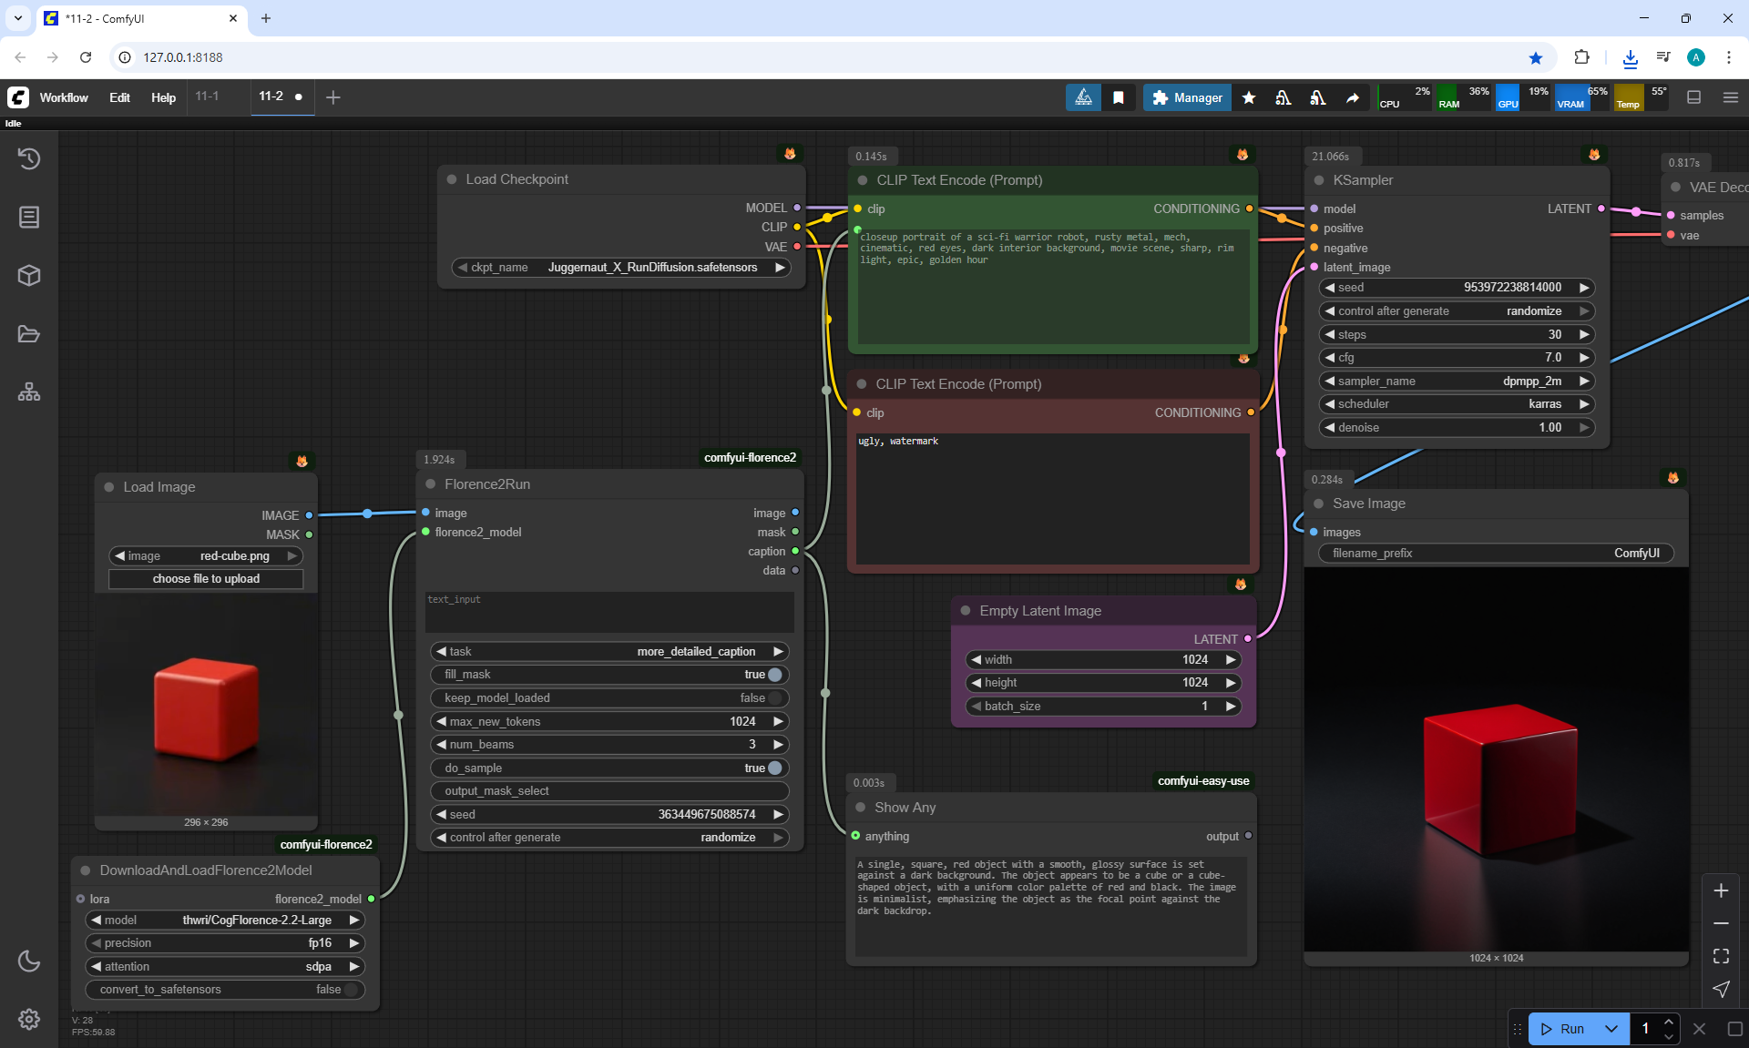
Task: Adjust the denoise value slider
Action: [1456, 428]
